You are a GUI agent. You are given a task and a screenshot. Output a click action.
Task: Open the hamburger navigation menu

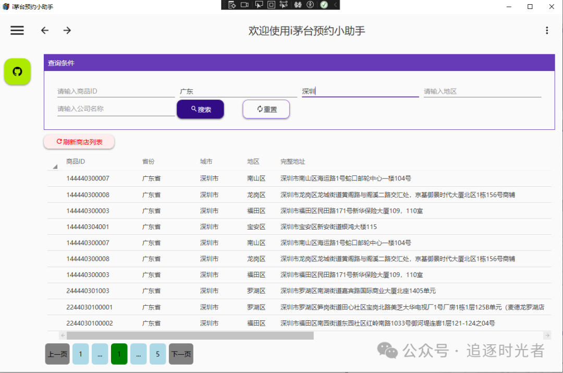click(17, 30)
